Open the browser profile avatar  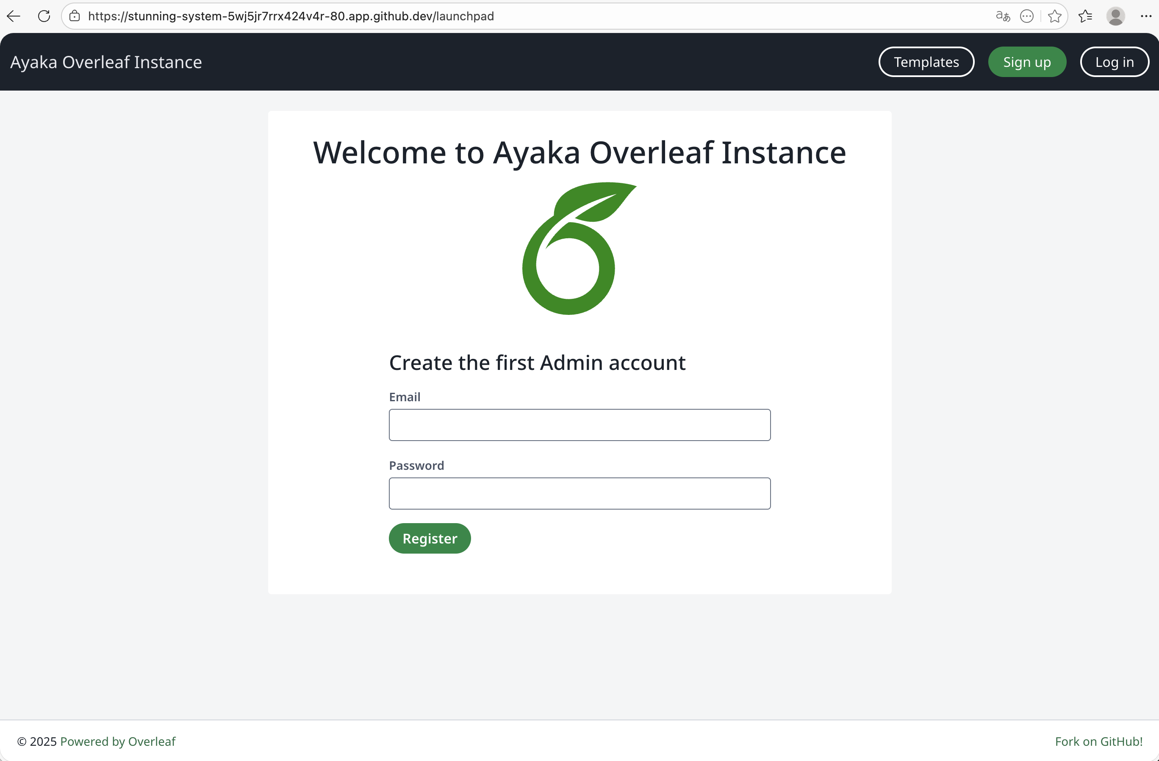coord(1115,16)
